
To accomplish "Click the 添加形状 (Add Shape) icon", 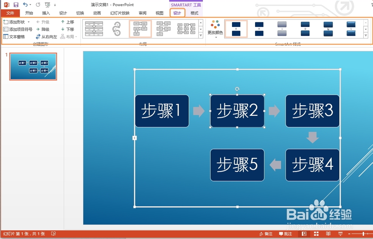I will [x=5, y=22].
